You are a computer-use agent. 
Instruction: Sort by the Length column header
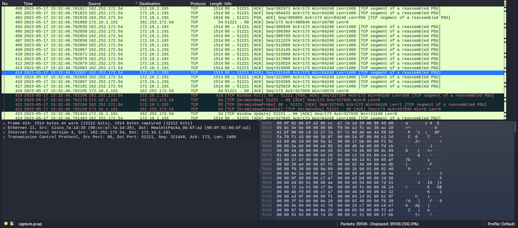[x=216, y=3]
